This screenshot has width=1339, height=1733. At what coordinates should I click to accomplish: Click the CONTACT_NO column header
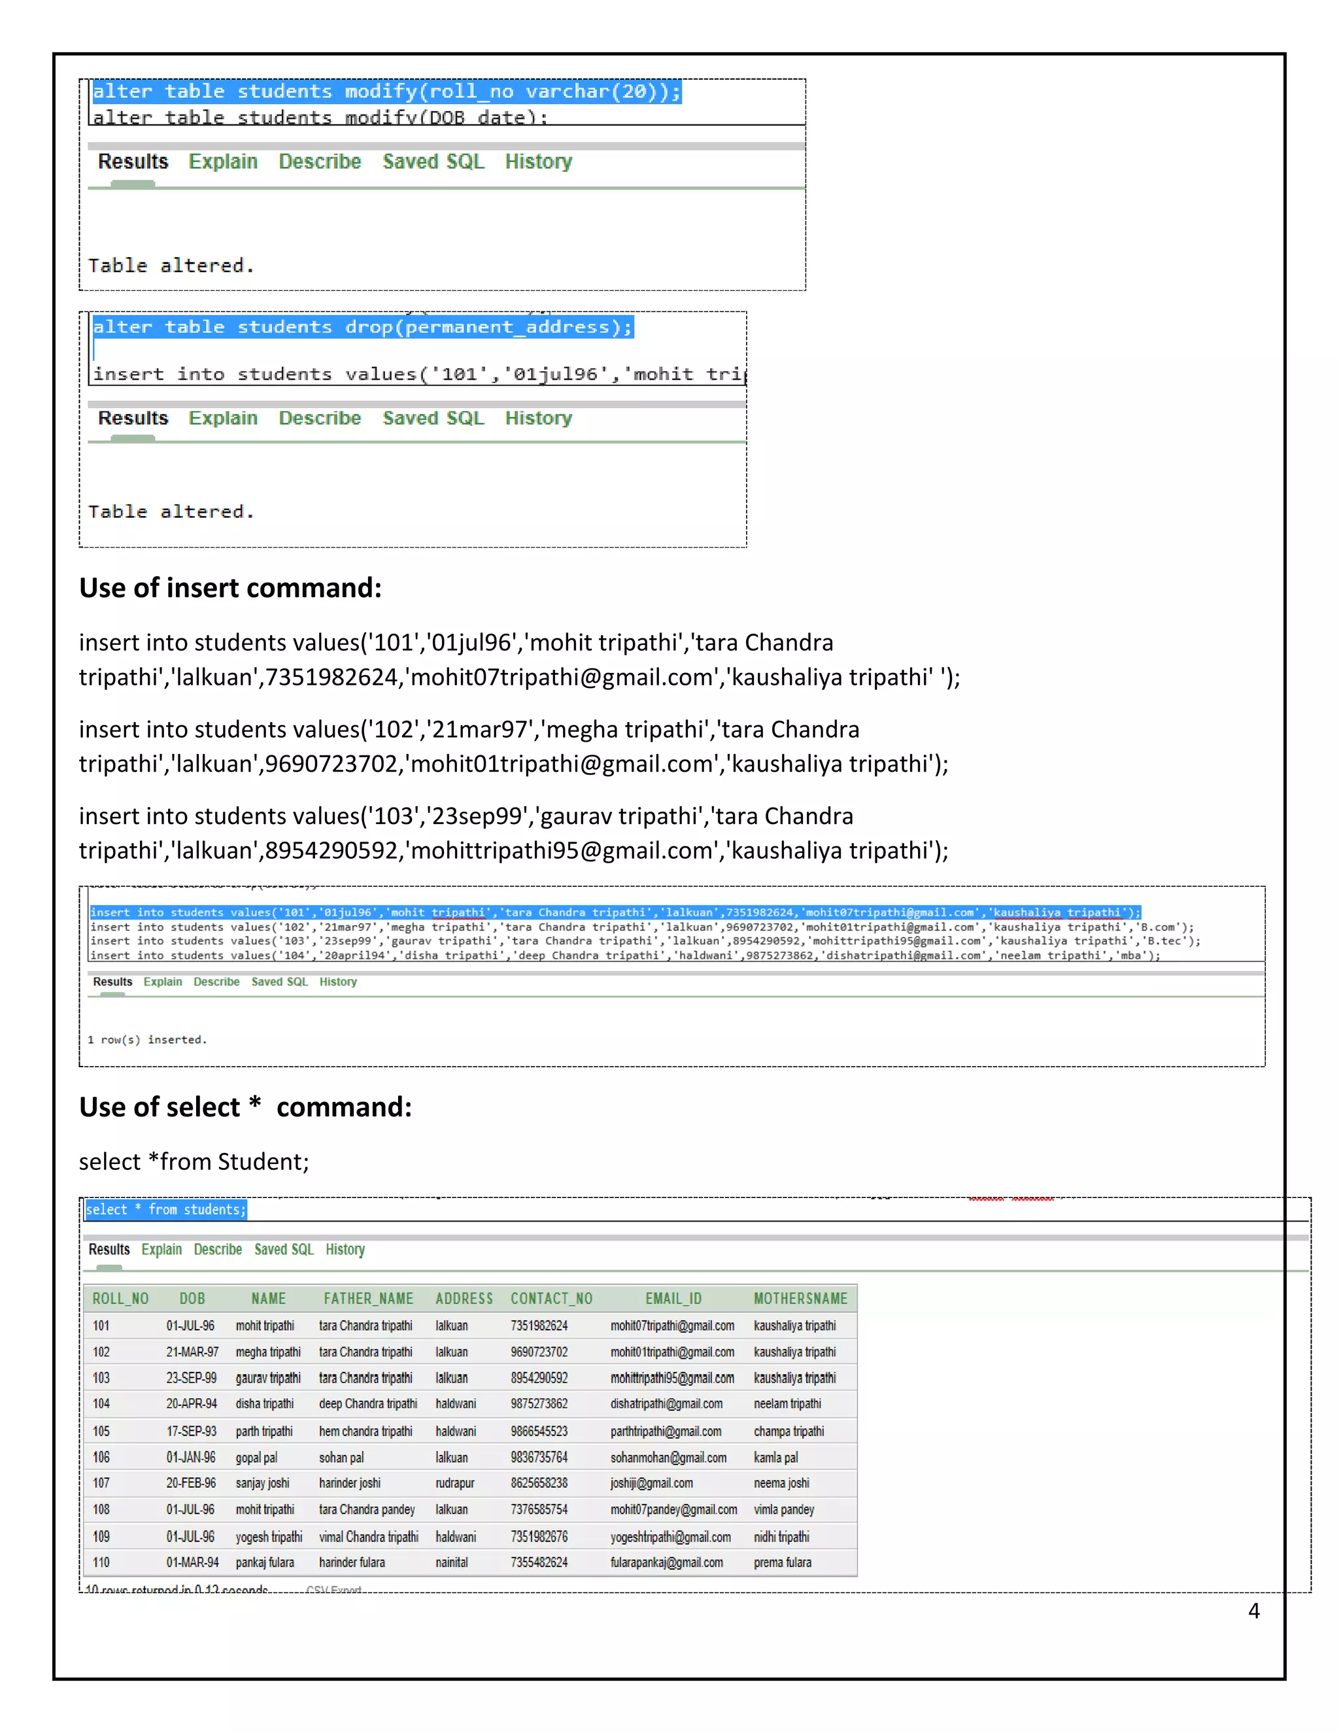[x=551, y=1298]
